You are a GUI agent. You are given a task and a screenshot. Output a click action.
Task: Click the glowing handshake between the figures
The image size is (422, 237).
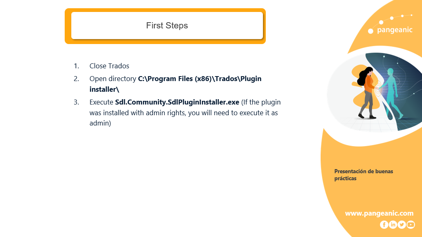point(378,88)
